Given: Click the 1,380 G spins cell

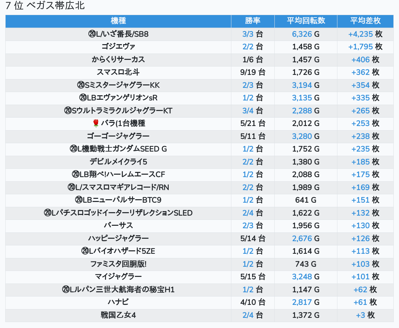Looking at the screenshot, I should pyautogui.click(x=306, y=162).
